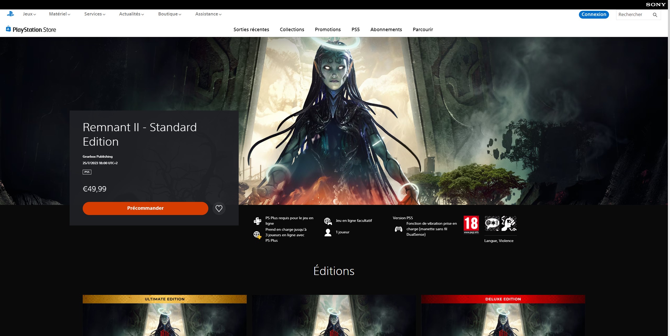This screenshot has height=336, width=670.
Task: Click the PlayStation Store bag icon
Action: pos(8,29)
